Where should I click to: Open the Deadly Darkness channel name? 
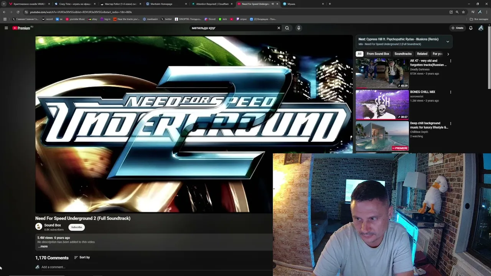[x=420, y=69]
